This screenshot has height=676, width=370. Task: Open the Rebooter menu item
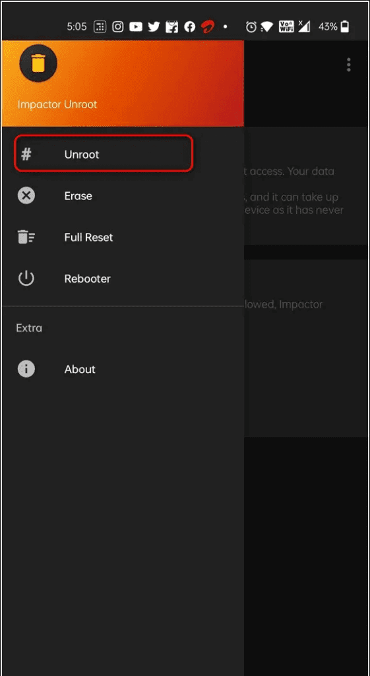(x=123, y=279)
